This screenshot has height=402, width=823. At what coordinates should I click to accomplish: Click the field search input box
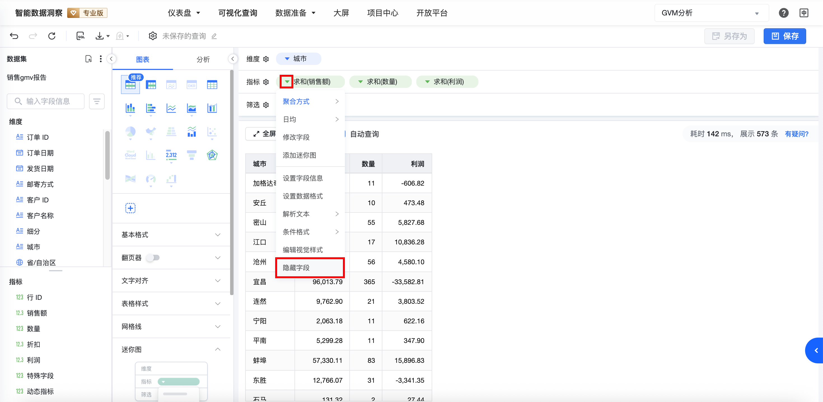pos(48,101)
